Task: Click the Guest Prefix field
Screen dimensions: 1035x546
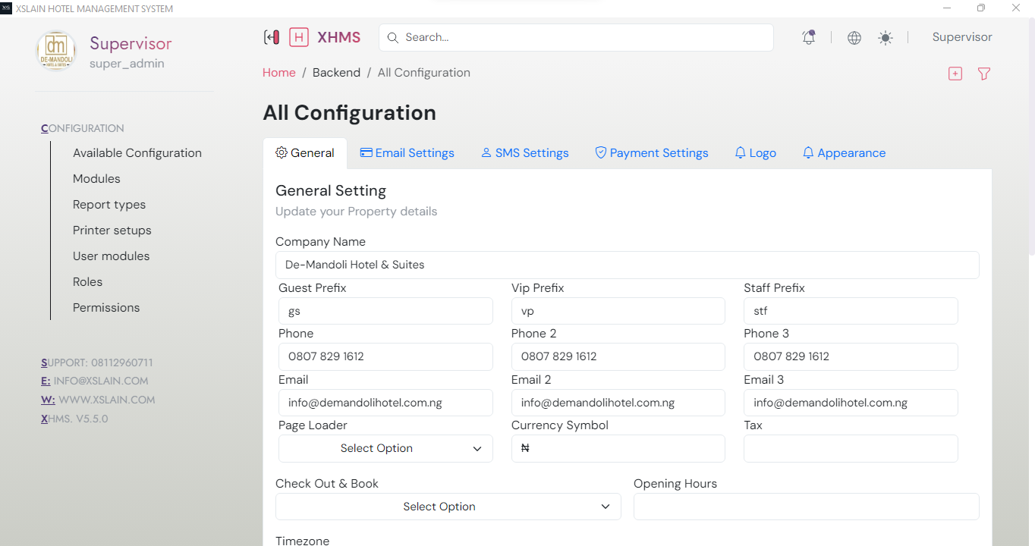Action: pyautogui.click(x=385, y=311)
